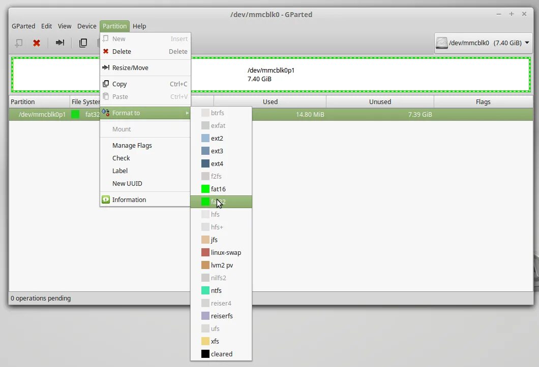Select the cleared option in Format to submenu
Screen dimensions: 539x367
click(222, 354)
